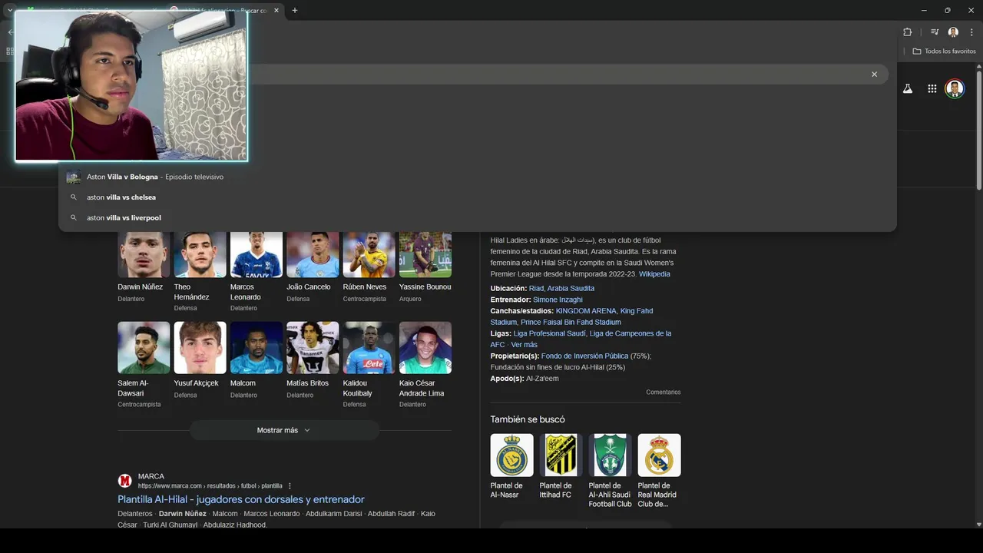The image size is (983, 553).
Task: Click the webcam overlay video
Action: coord(131,86)
